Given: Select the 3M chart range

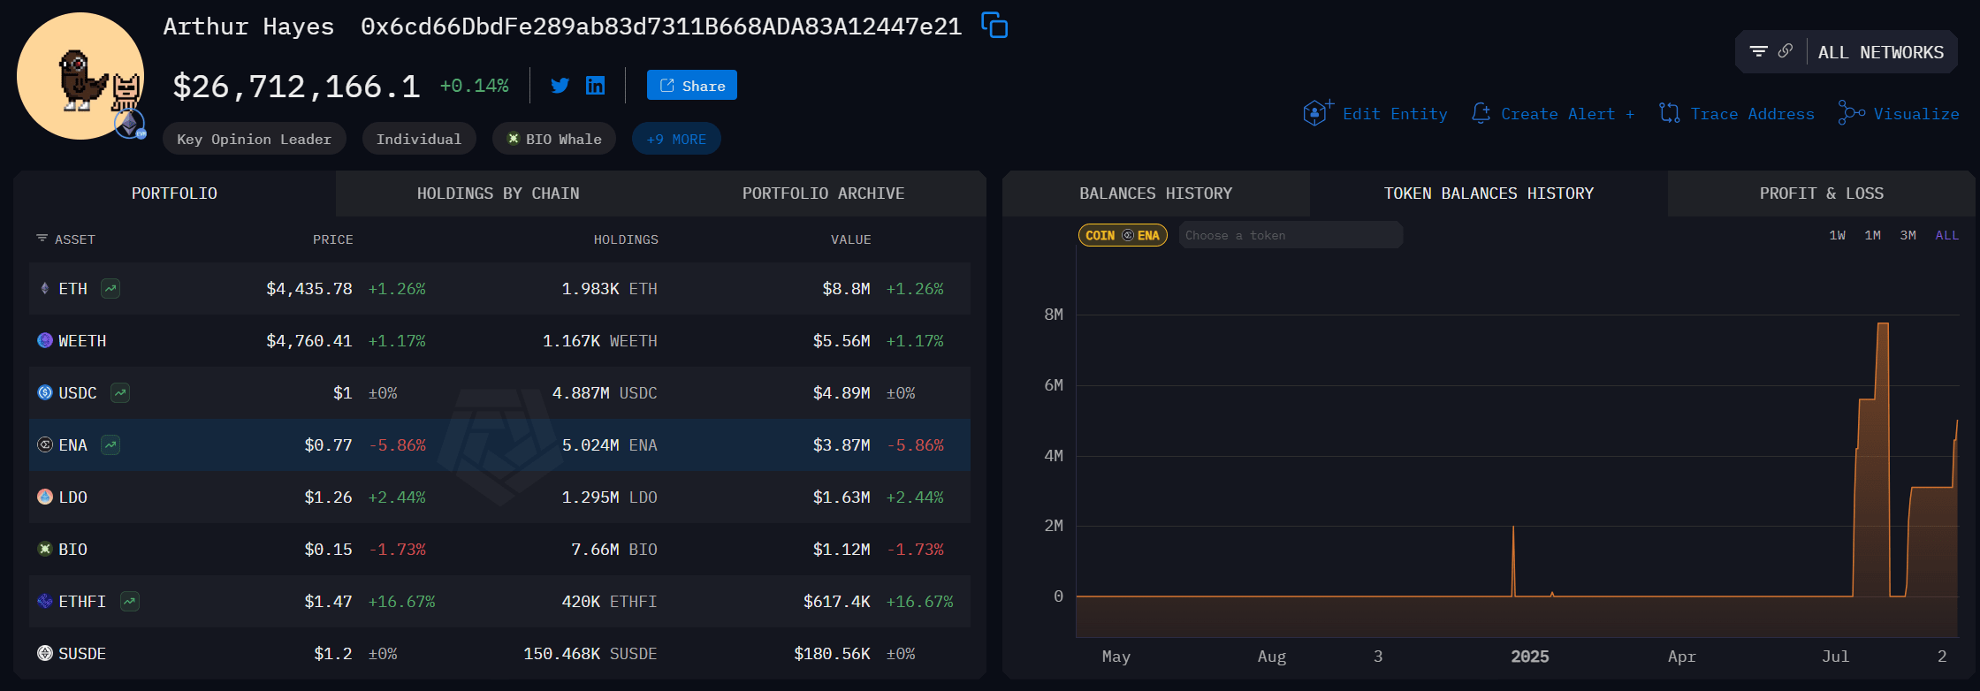Looking at the screenshot, I should point(1908,235).
